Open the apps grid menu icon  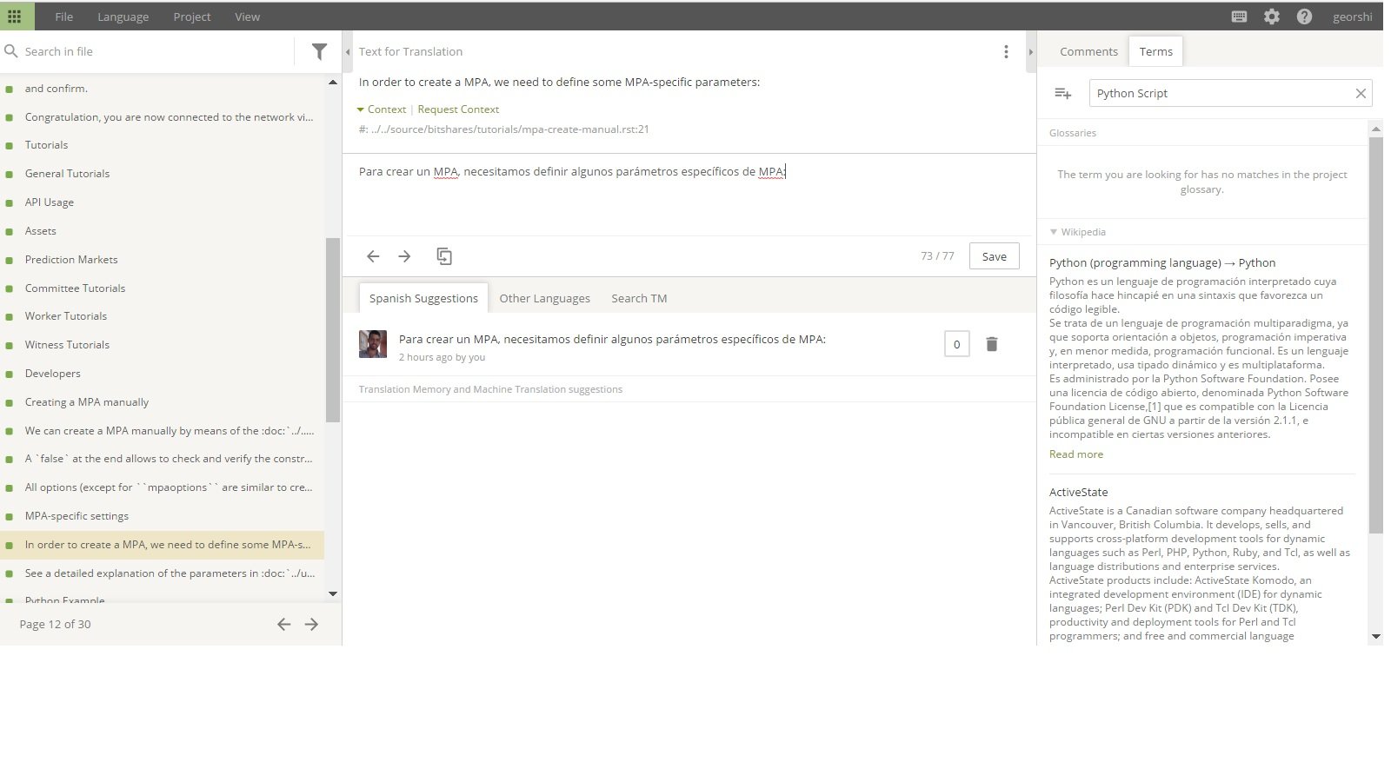tap(15, 17)
